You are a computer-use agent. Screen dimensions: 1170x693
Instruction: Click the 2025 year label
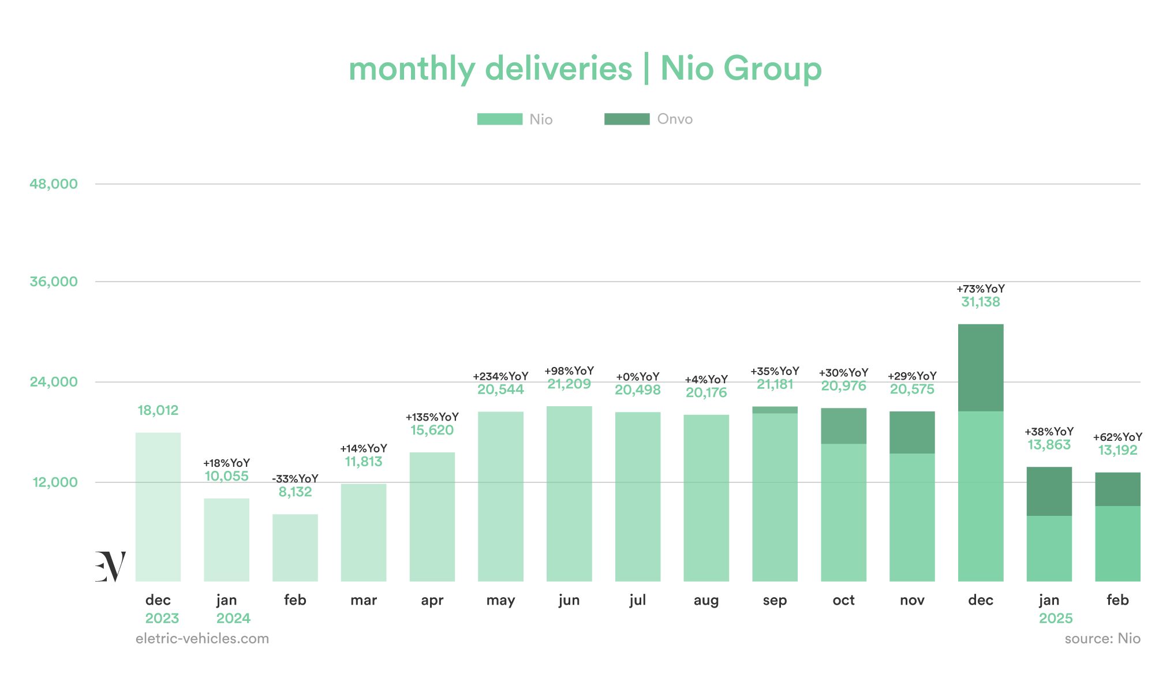1056,619
